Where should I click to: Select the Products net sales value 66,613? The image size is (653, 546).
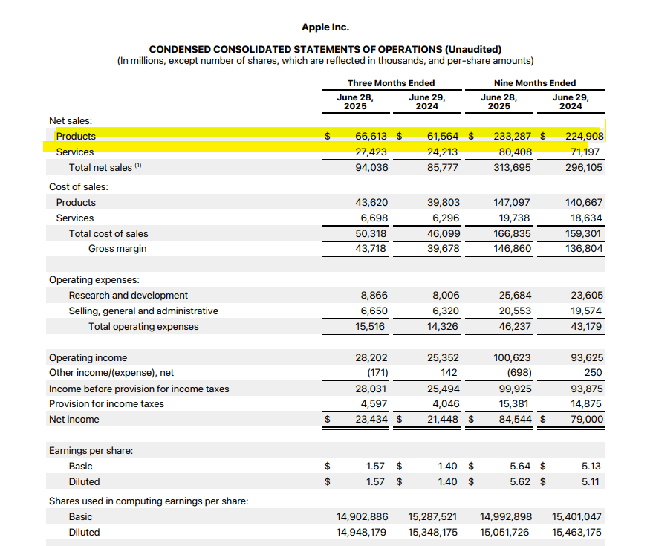pyautogui.click(x=371, y=136)
